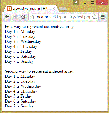The height and width of the screenshot is (113, 109).
Task: Click the page info document icon
Action: coord(32,17)
